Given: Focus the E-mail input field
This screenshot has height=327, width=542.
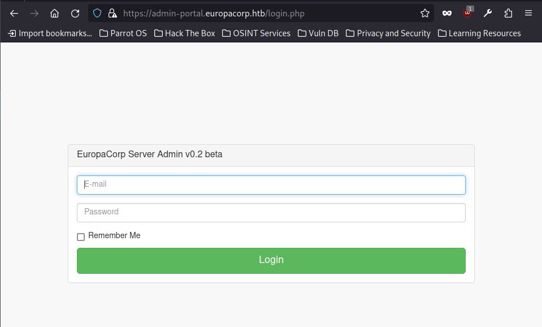Looking at the screenshot, I should tap(271, 184).
